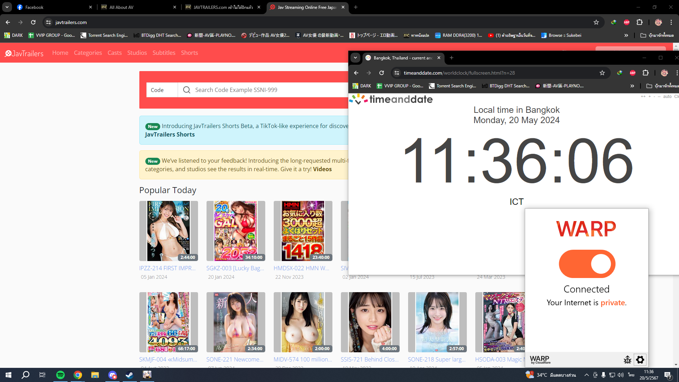The height and width of the screenshot is (382, 679).
Task: Open Casts in JavTrailers navigation
Action: 115,53
